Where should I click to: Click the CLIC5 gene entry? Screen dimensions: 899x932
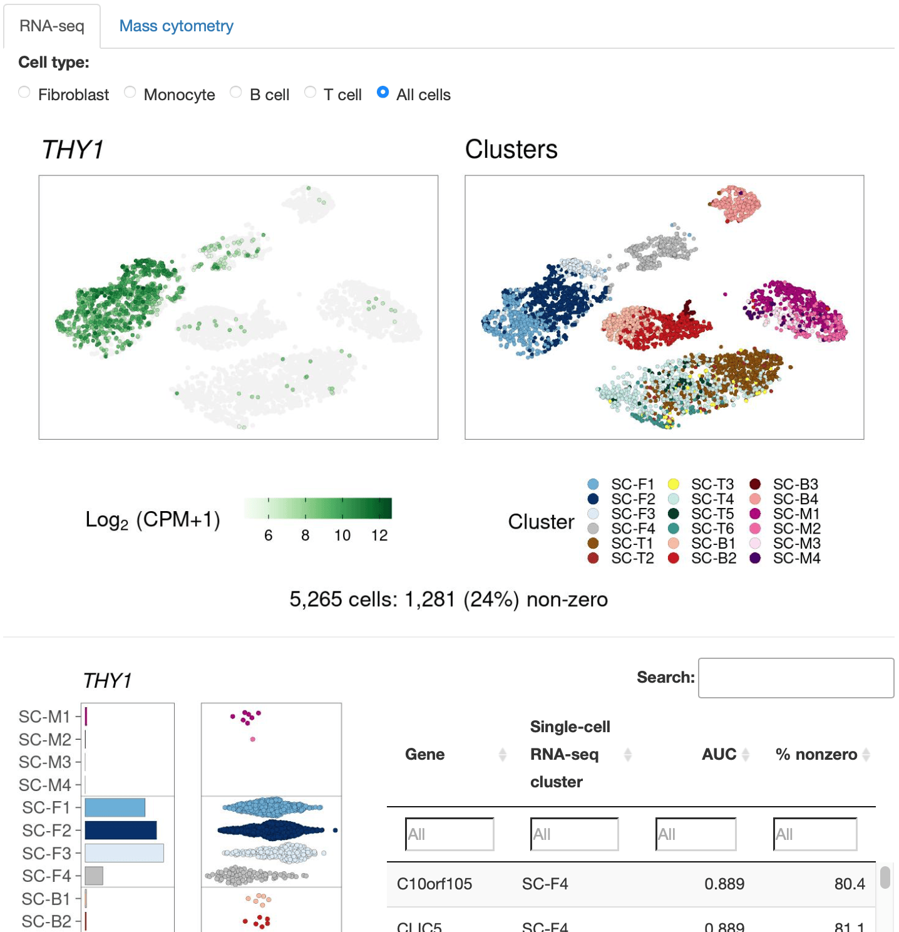(419, 926)
